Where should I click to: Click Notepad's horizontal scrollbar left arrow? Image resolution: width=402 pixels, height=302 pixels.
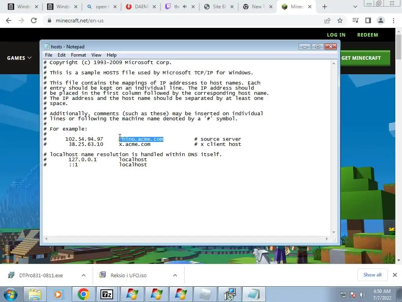coord(46,239)
